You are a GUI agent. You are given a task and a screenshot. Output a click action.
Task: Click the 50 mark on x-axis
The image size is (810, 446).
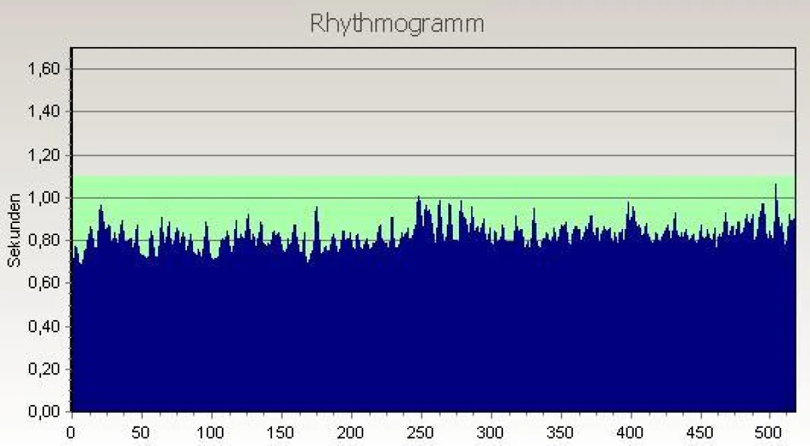coord(140,431)
